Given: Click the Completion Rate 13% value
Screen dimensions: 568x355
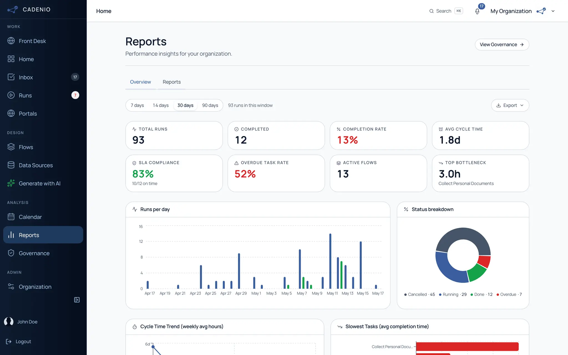Looking at the screenshot, I should (x=348, y=140).
